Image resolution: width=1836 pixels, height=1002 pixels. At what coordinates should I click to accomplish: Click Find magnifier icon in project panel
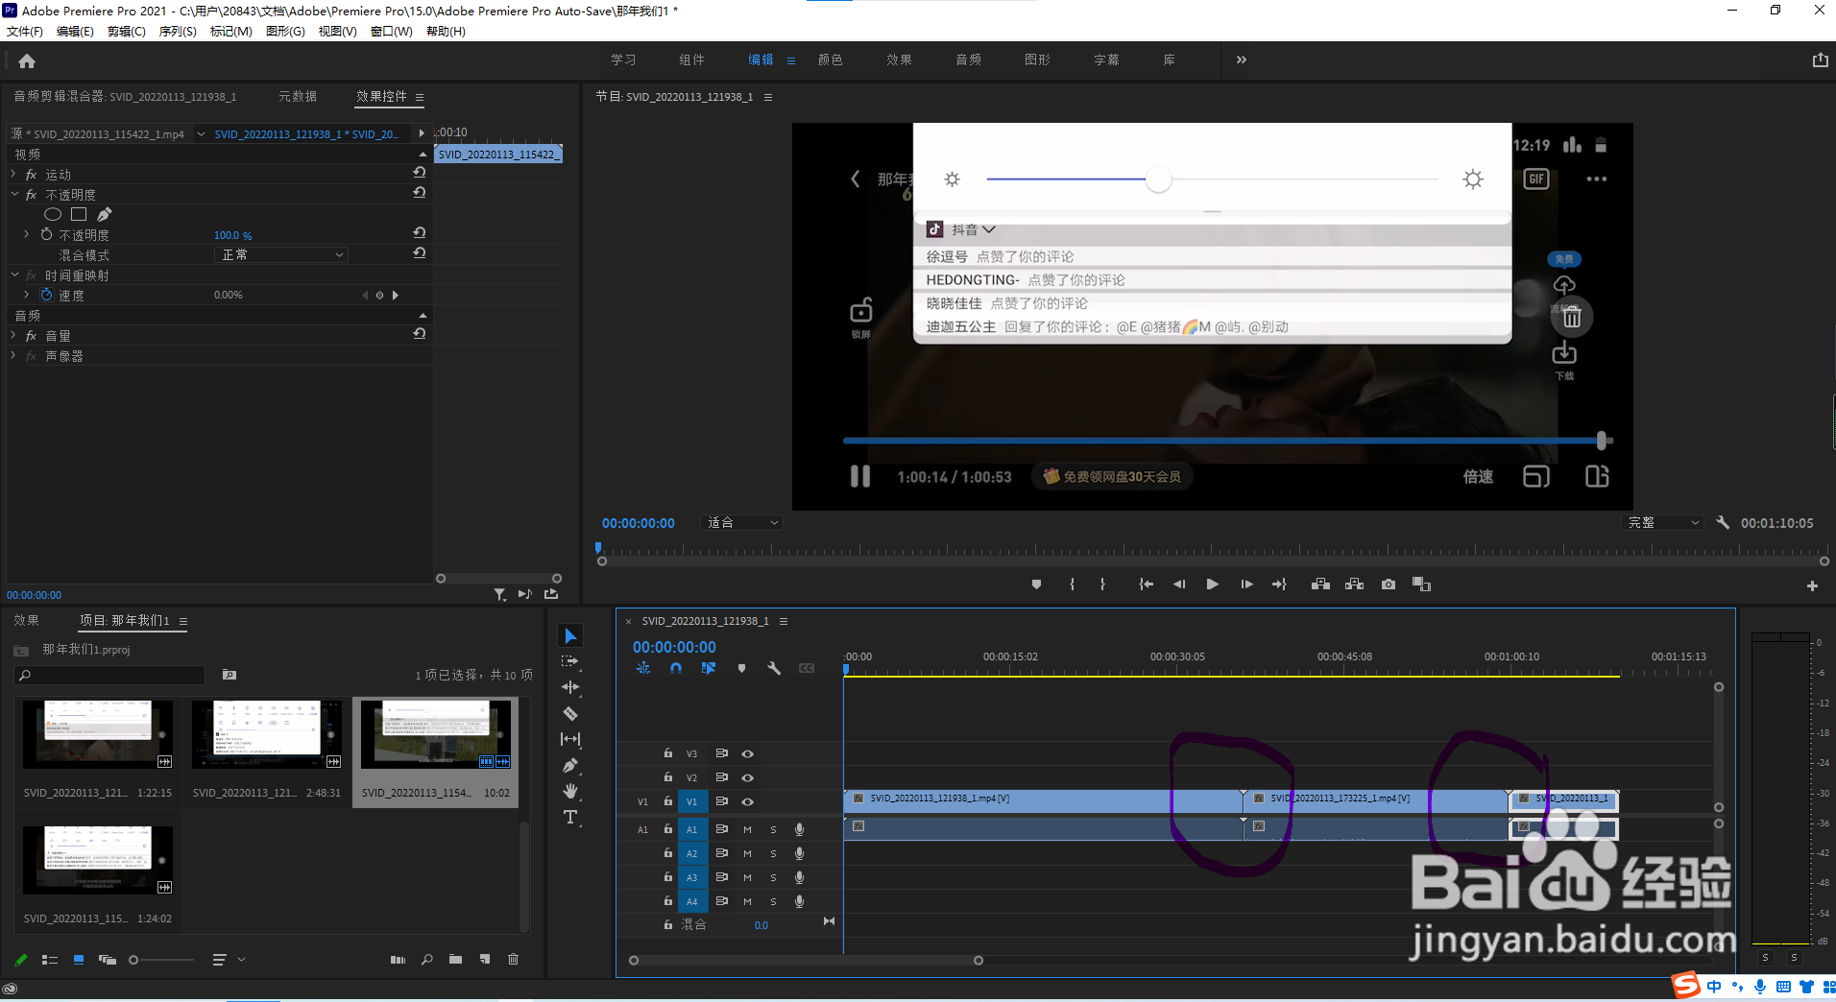pos(427,959)
